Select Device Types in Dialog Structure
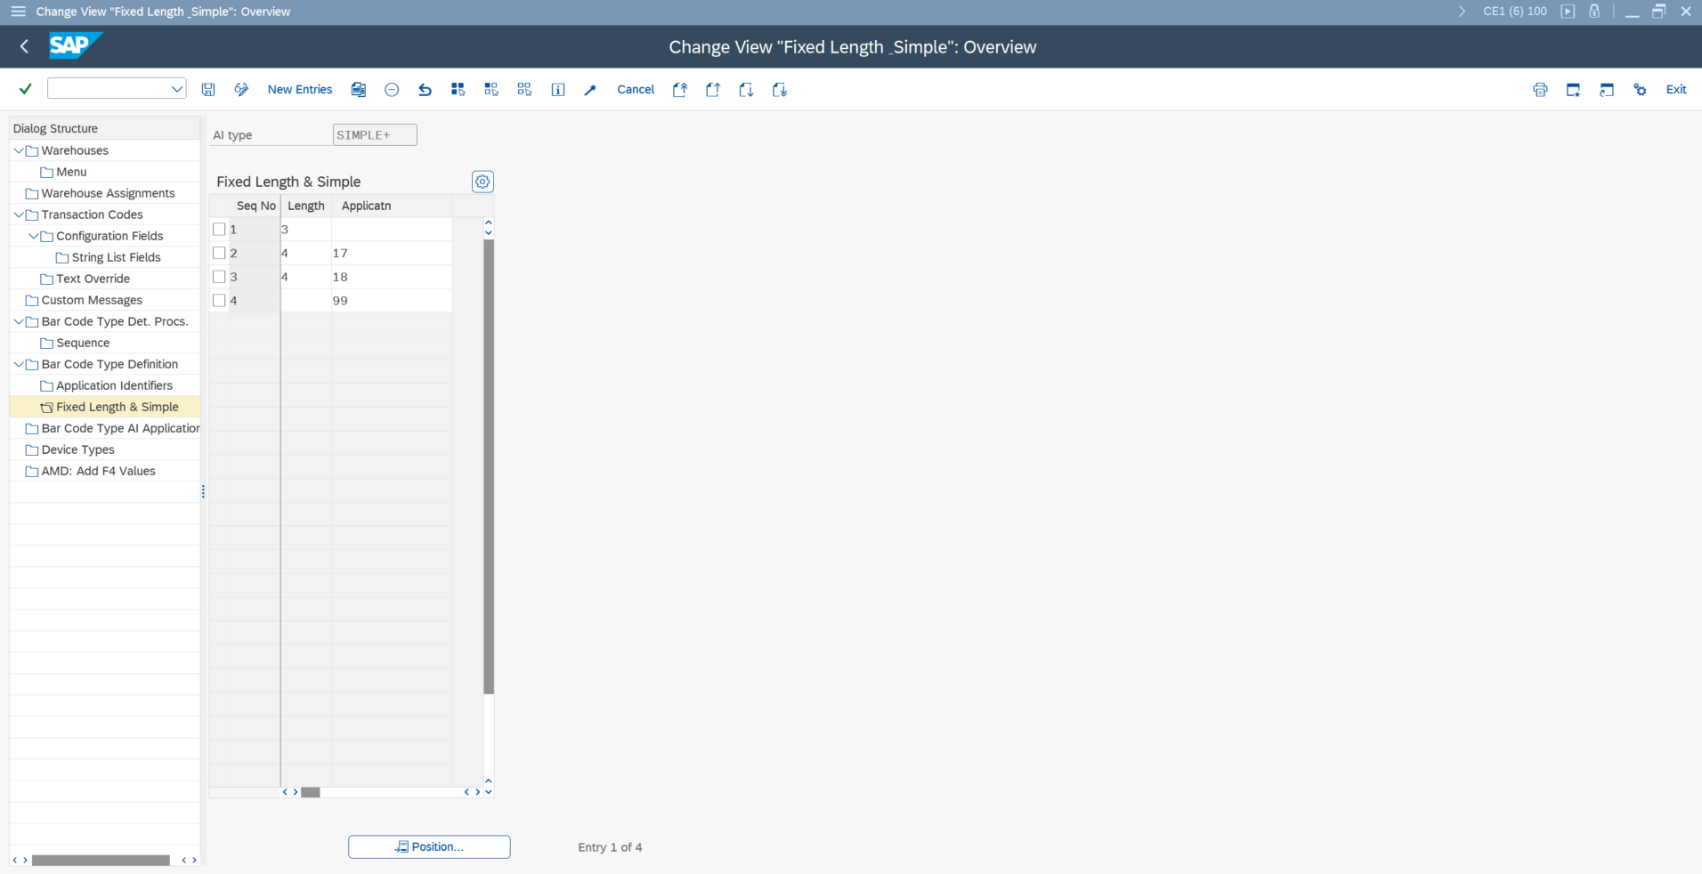Screen dimensions: 1702x874 tap(77, 449)
